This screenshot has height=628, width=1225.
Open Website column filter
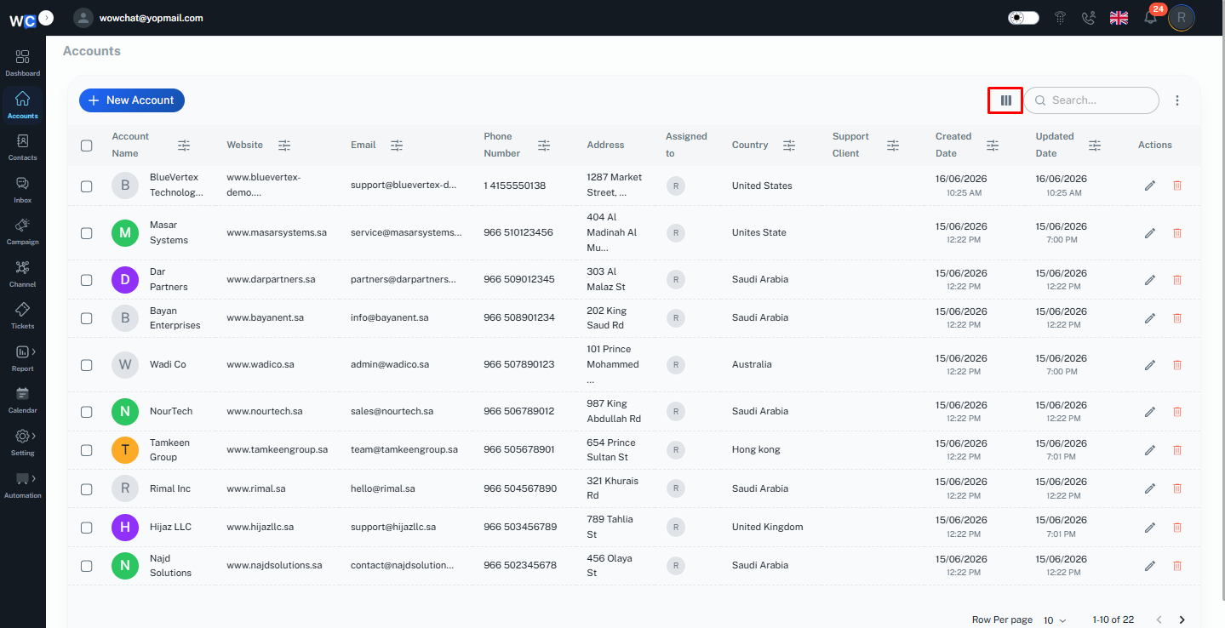284,146
